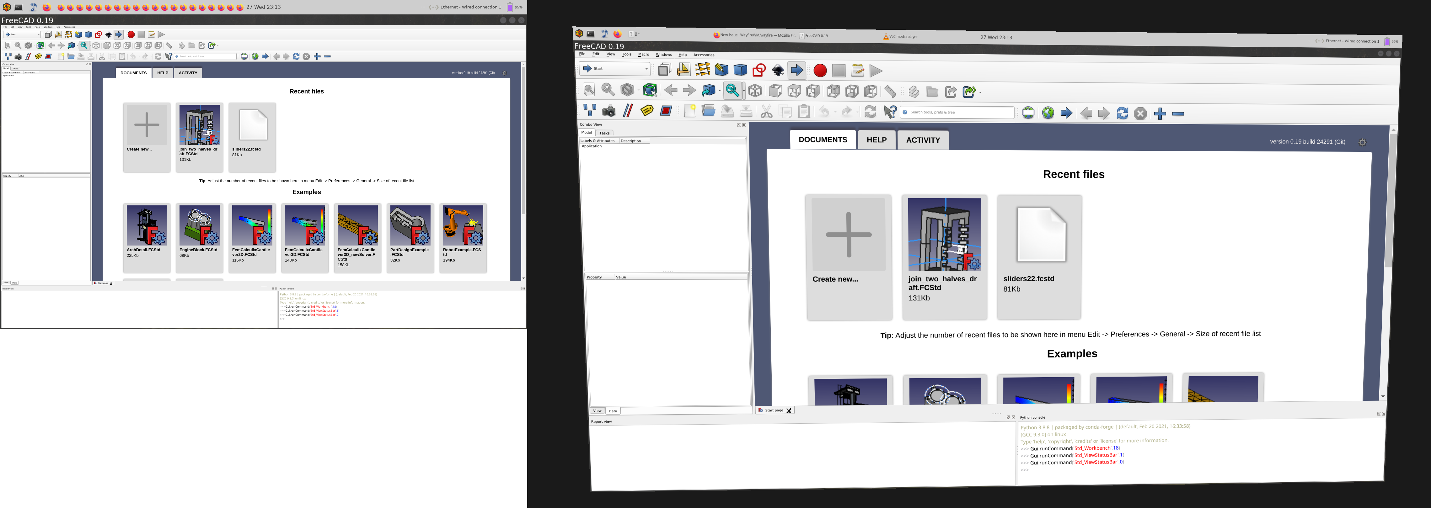This screenshot has width=1431, height=508.
Task: Click blue refresh web page icon, large view
Action: tap(1122, 113)
